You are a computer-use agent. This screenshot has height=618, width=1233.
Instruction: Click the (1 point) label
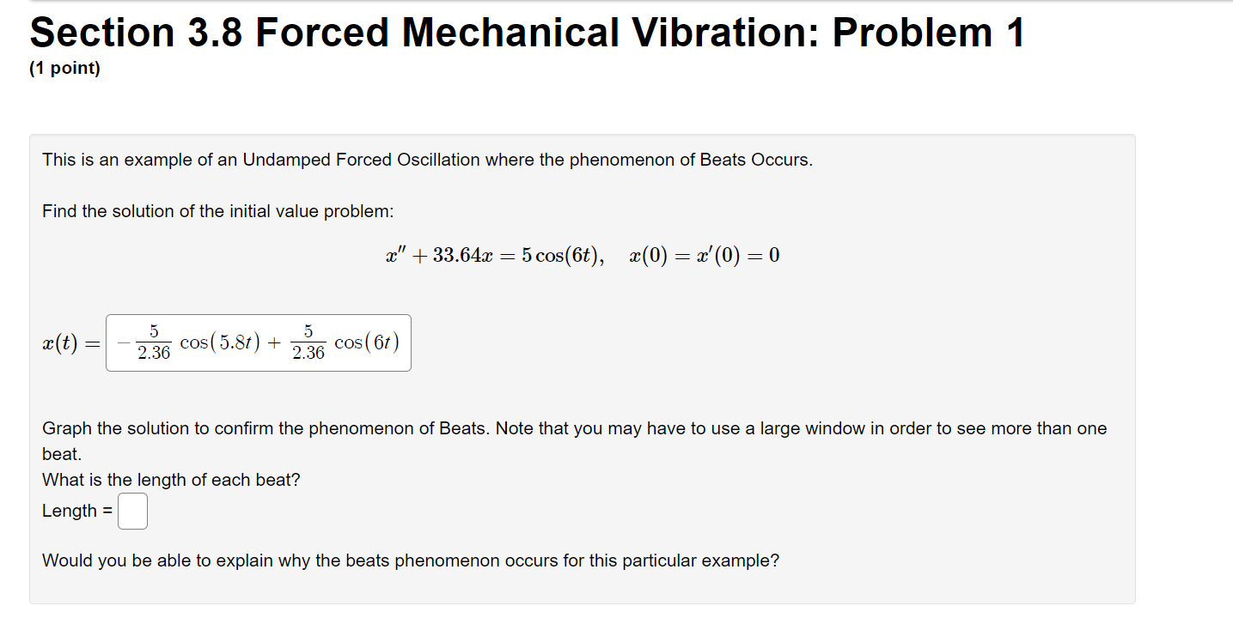coord(64,68)
